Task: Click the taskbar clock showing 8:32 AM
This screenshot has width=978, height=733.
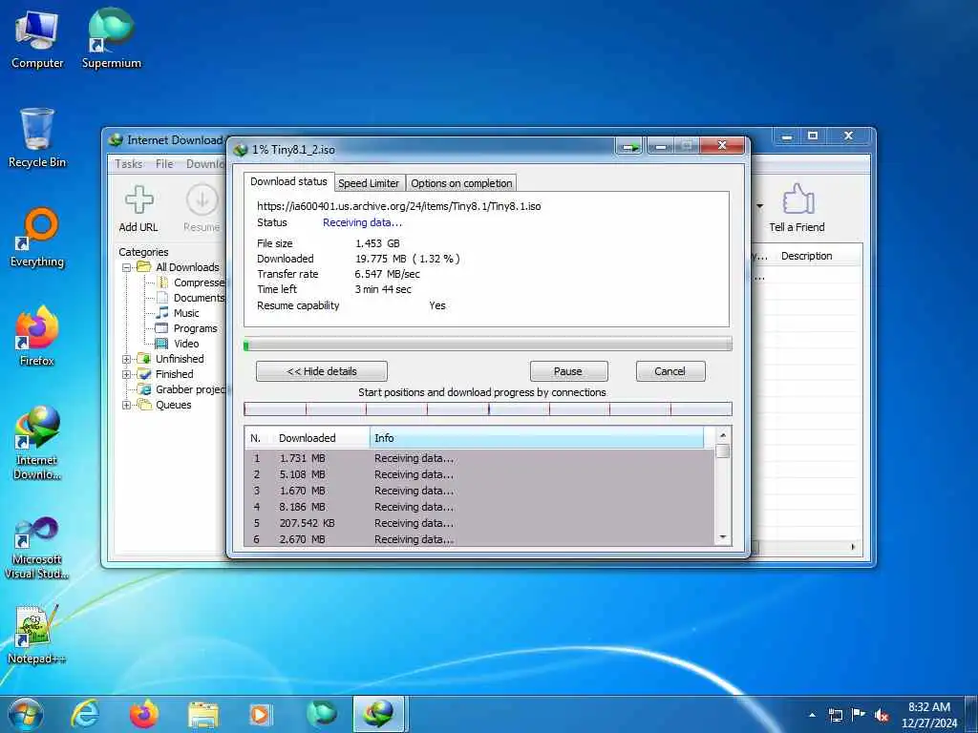Action: (x=929, y=715)
